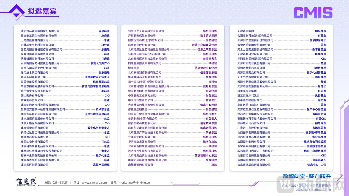Click the CMIS logo in the header
Screen dimensions: 349x196
(x=313, y=13)
